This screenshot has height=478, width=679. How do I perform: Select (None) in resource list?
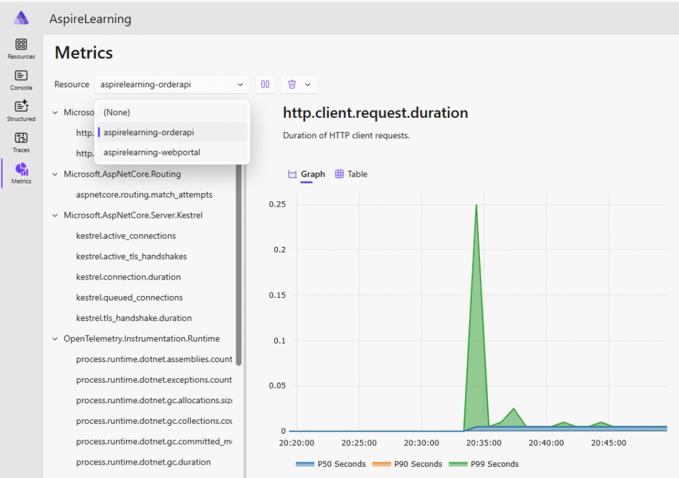[x=172, y=113]
